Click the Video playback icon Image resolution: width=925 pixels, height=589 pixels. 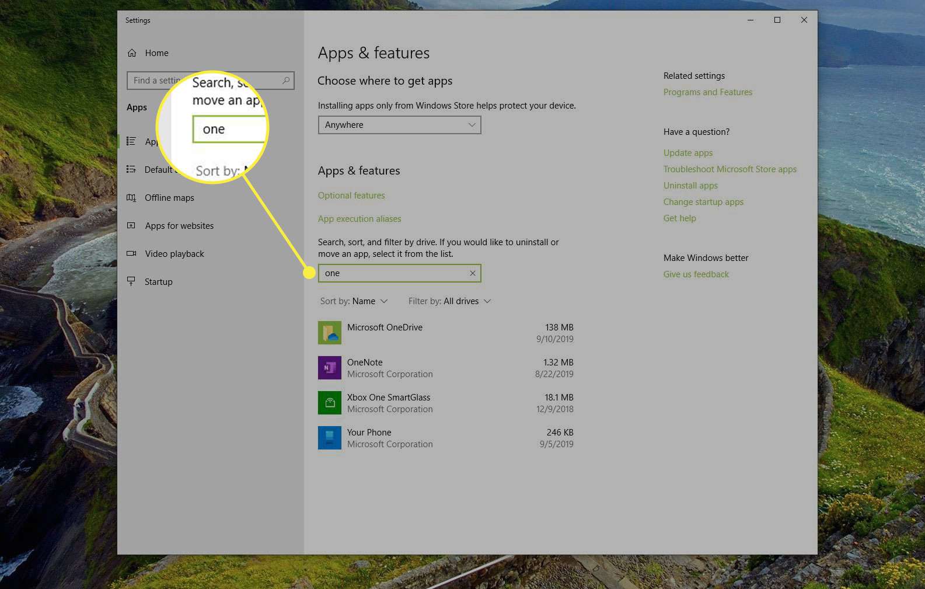(131, 254)
